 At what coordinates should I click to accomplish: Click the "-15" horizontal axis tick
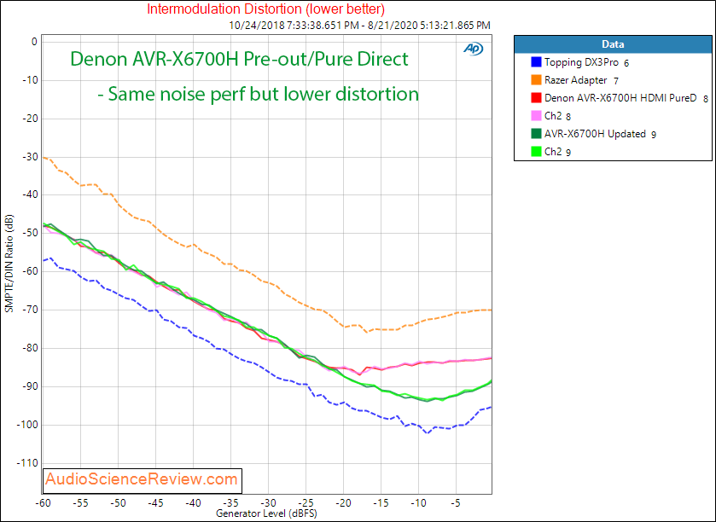click(381, 503)
